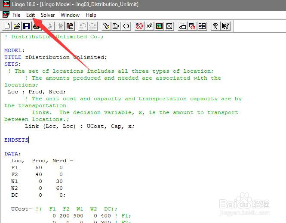286x223 pixels.
Task: Click the 'zDistribution Unlimited;' title text
Action: 66,57
